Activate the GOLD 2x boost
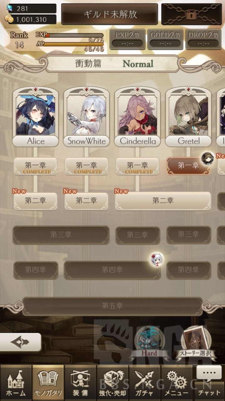 (165, 39)
